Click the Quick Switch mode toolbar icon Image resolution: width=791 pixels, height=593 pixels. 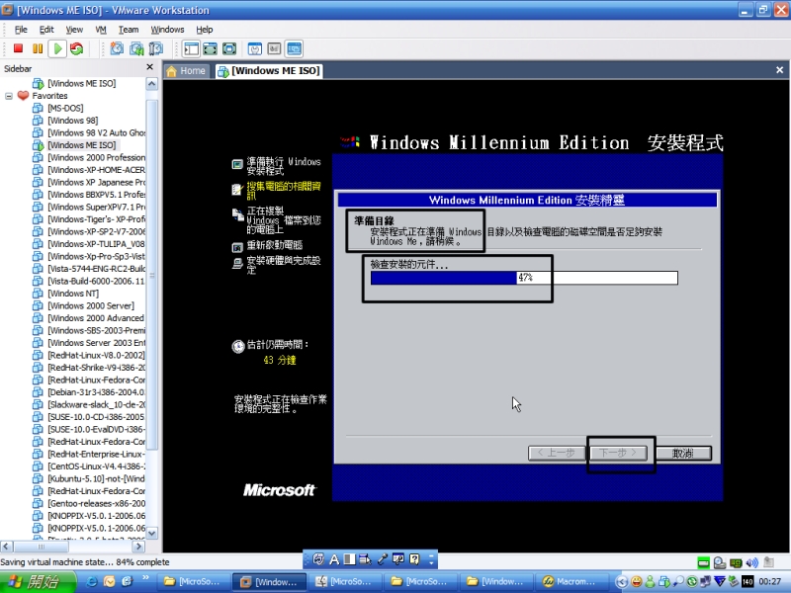(210, 48)
